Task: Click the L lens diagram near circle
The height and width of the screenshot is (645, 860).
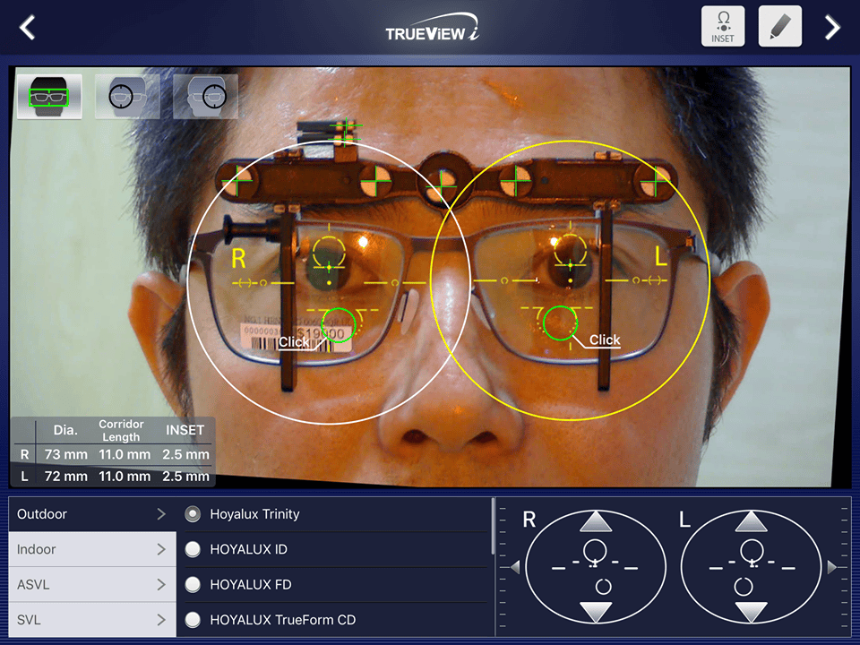Action: coord(744,586)
